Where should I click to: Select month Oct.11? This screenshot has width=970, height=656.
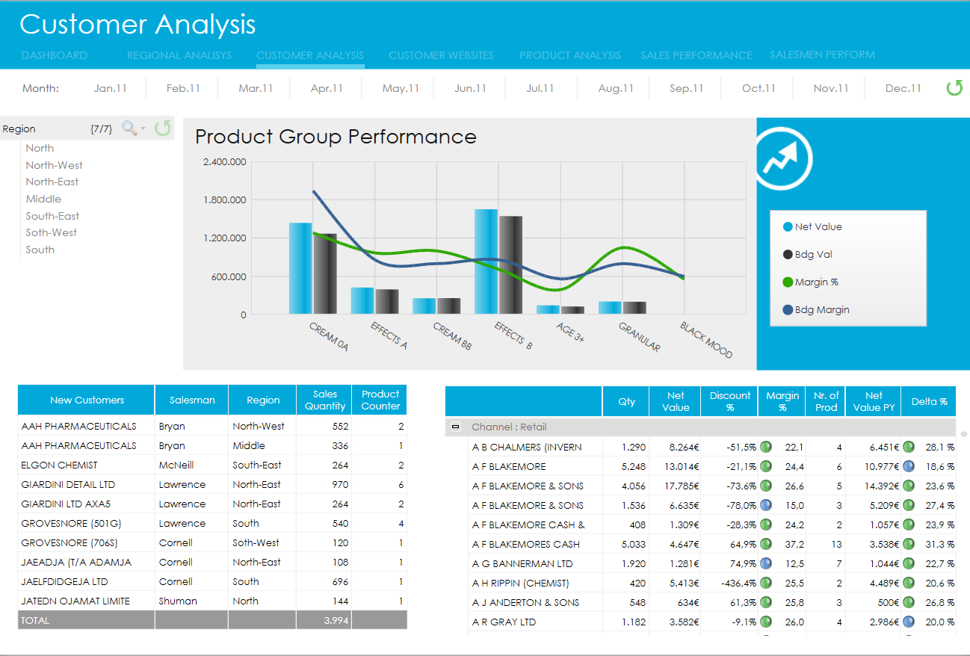[759, 88]
